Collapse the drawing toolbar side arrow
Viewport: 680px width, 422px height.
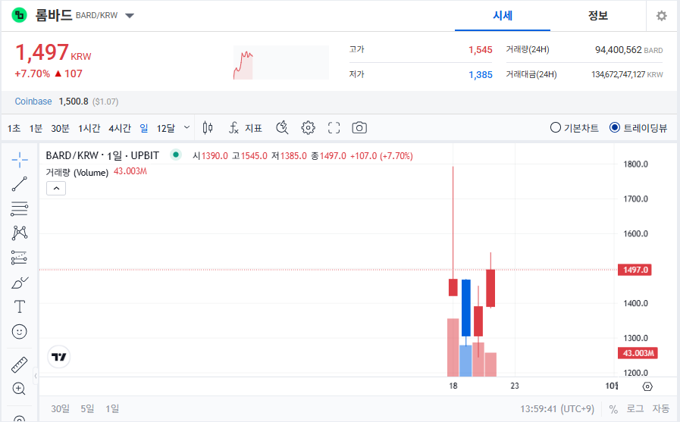coord(36,376)
